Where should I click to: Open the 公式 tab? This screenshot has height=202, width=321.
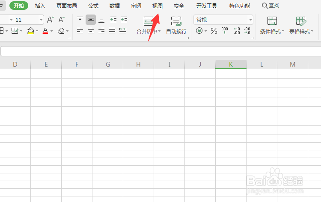[93, 6]
